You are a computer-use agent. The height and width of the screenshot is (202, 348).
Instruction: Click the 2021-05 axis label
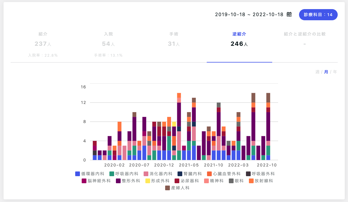coord(189,165)
